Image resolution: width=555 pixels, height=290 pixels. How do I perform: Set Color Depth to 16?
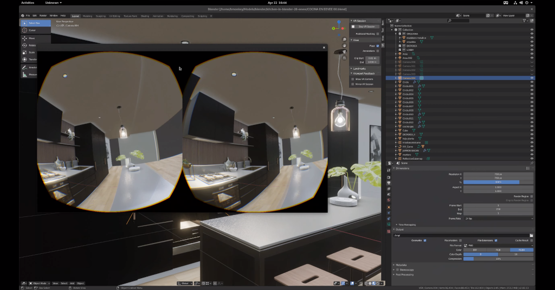[516, 254]
